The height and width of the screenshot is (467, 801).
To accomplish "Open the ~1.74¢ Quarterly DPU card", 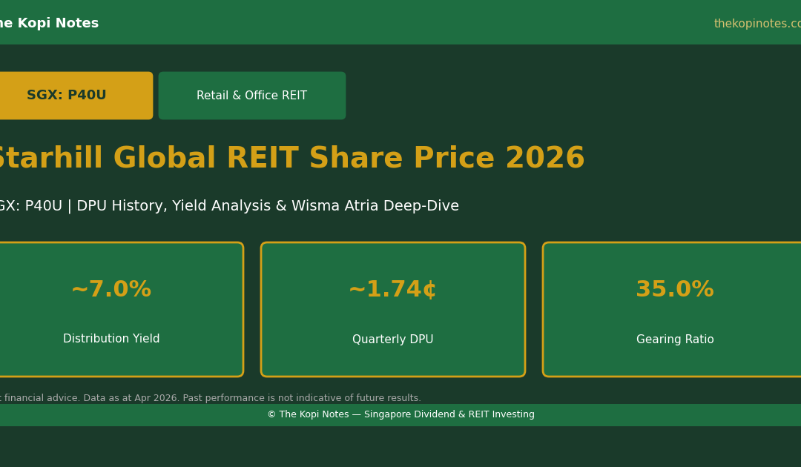I will click(x=393, y=309).
